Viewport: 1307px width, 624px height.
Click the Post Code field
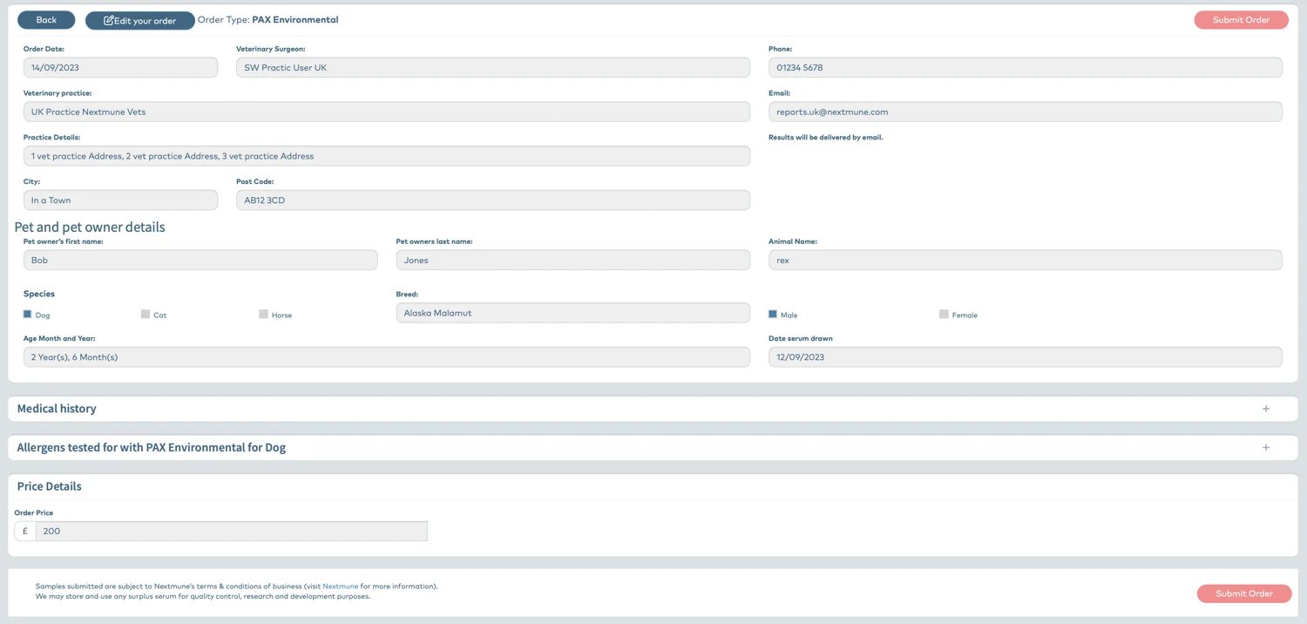(x=493, y=200)
